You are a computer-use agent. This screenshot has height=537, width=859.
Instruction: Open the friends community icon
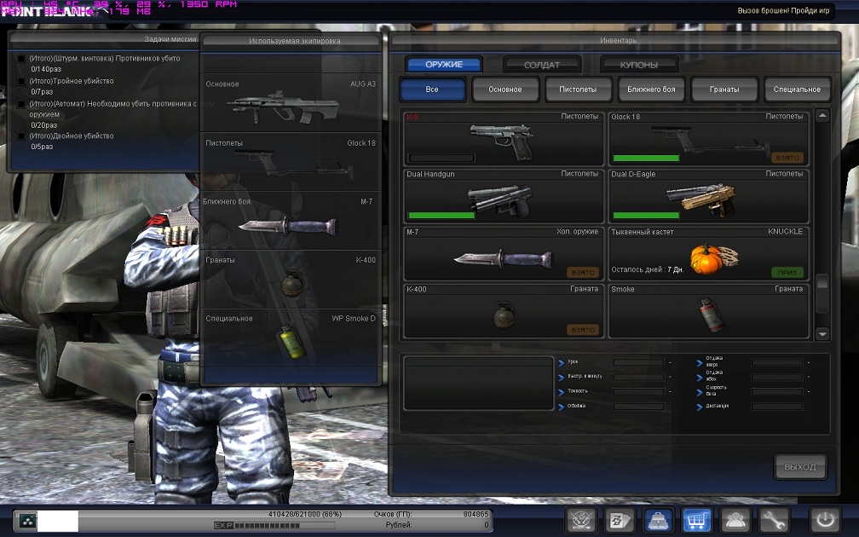(x=735, y=519)
